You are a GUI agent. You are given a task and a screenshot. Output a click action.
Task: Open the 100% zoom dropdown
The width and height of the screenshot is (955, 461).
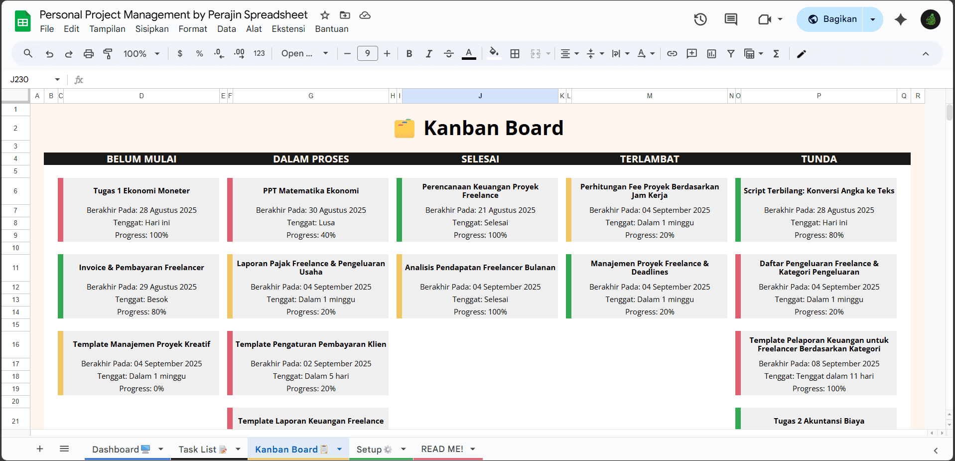(141, 54)
